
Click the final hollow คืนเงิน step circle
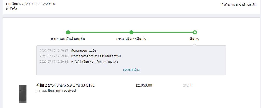(x=195, y=32)
